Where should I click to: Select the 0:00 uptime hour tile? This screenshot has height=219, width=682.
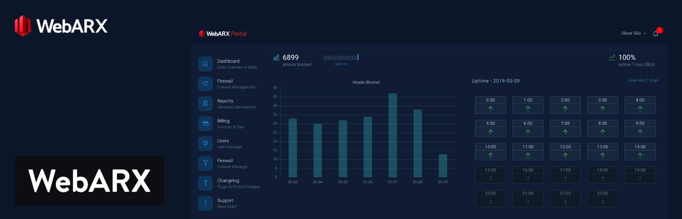(490, 105)
